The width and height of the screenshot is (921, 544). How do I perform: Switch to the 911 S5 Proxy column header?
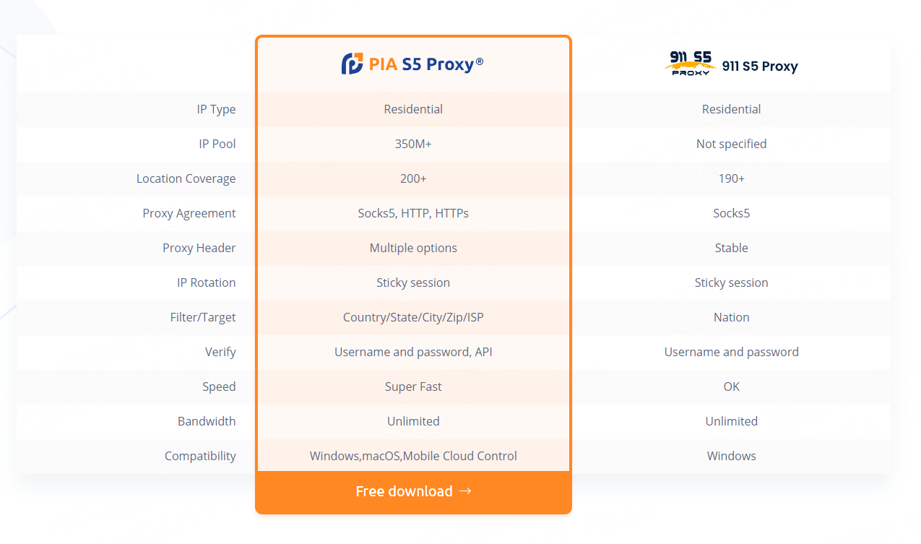[731, 65]
